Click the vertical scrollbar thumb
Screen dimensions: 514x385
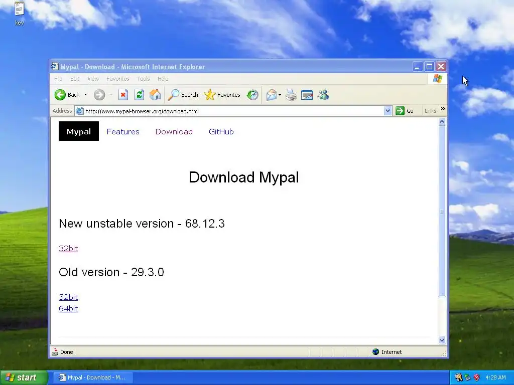(442, 212)
